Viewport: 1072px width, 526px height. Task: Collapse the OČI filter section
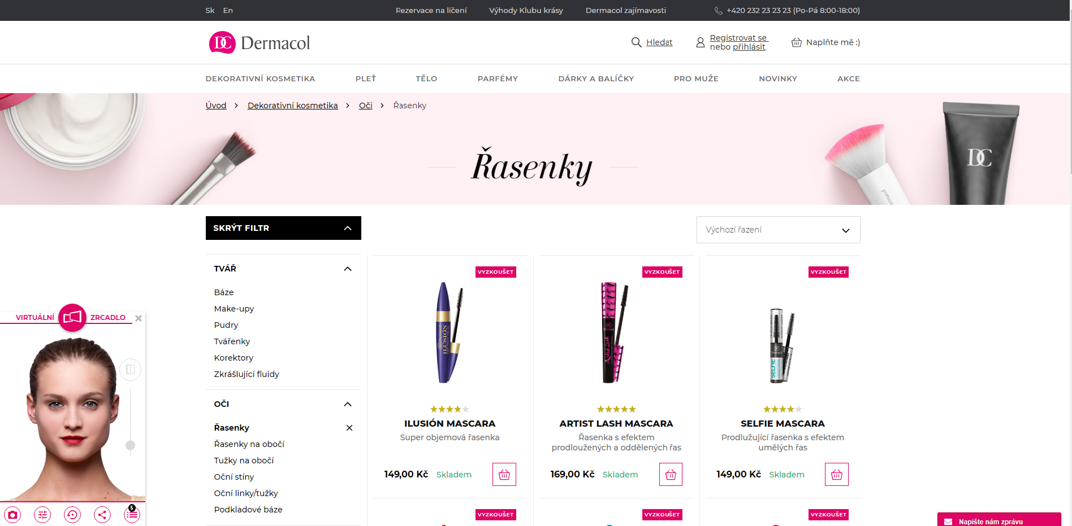[348, 404]
